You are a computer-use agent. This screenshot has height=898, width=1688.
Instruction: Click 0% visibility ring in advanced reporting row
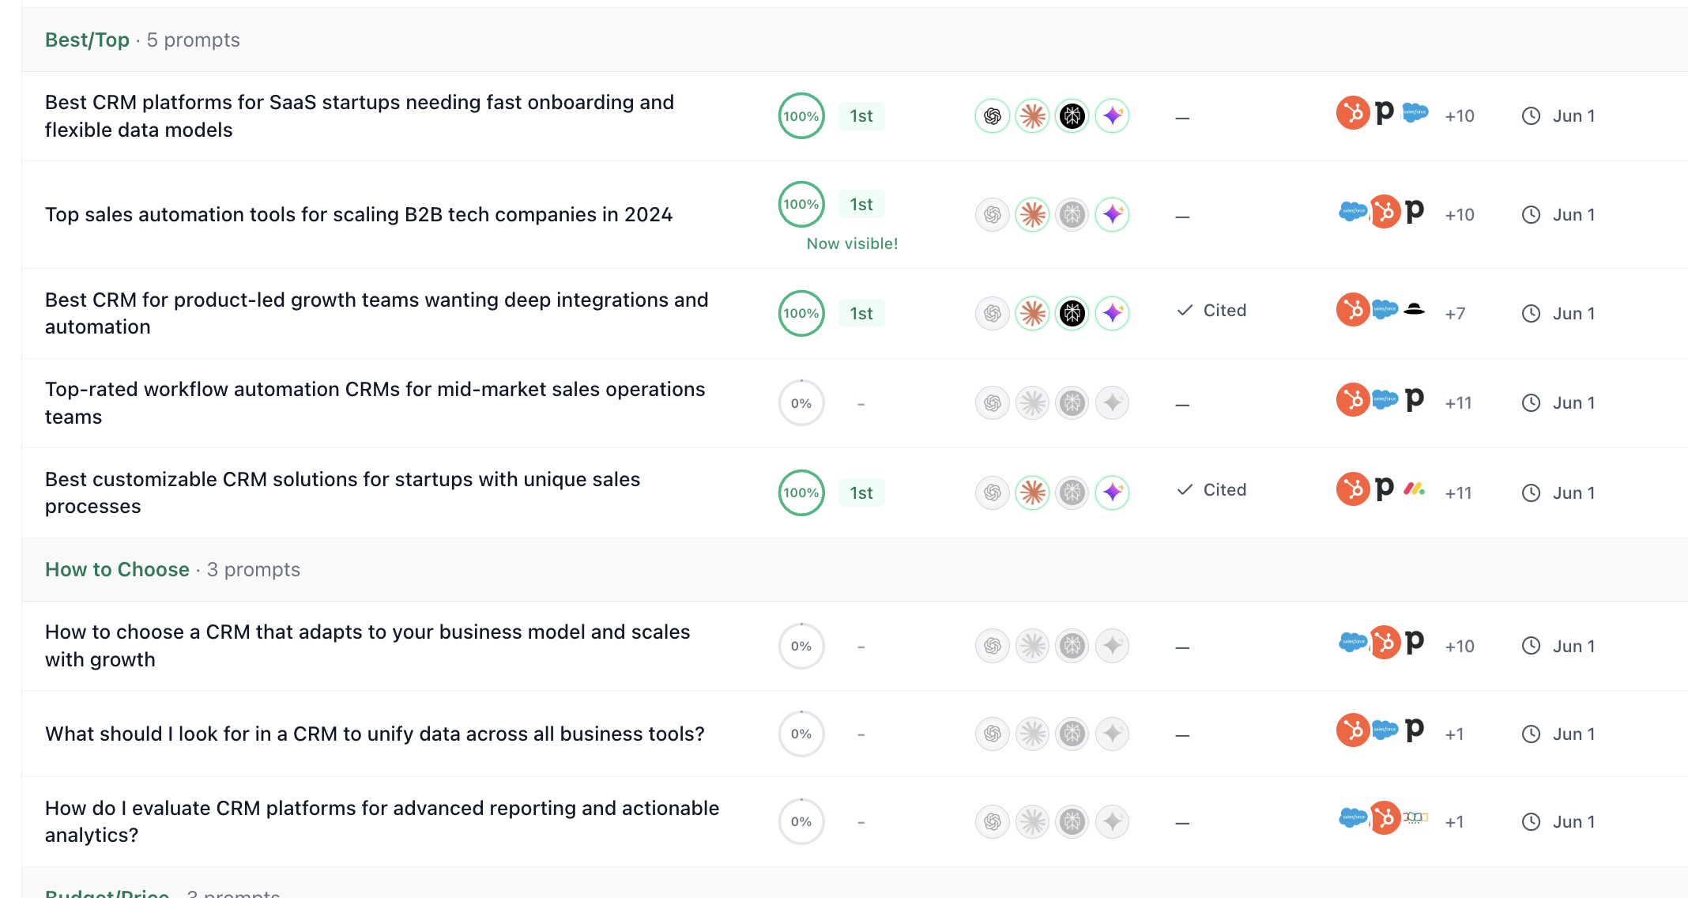click(801, 822)
